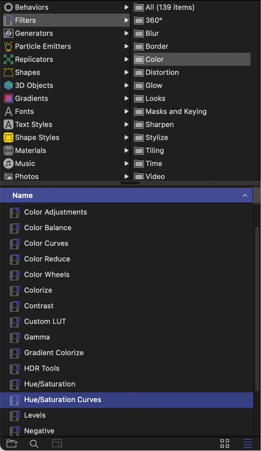Click the magnifying glass search icon
The width and height of the screenshot is (261, 451).
(x=34, y=443)
